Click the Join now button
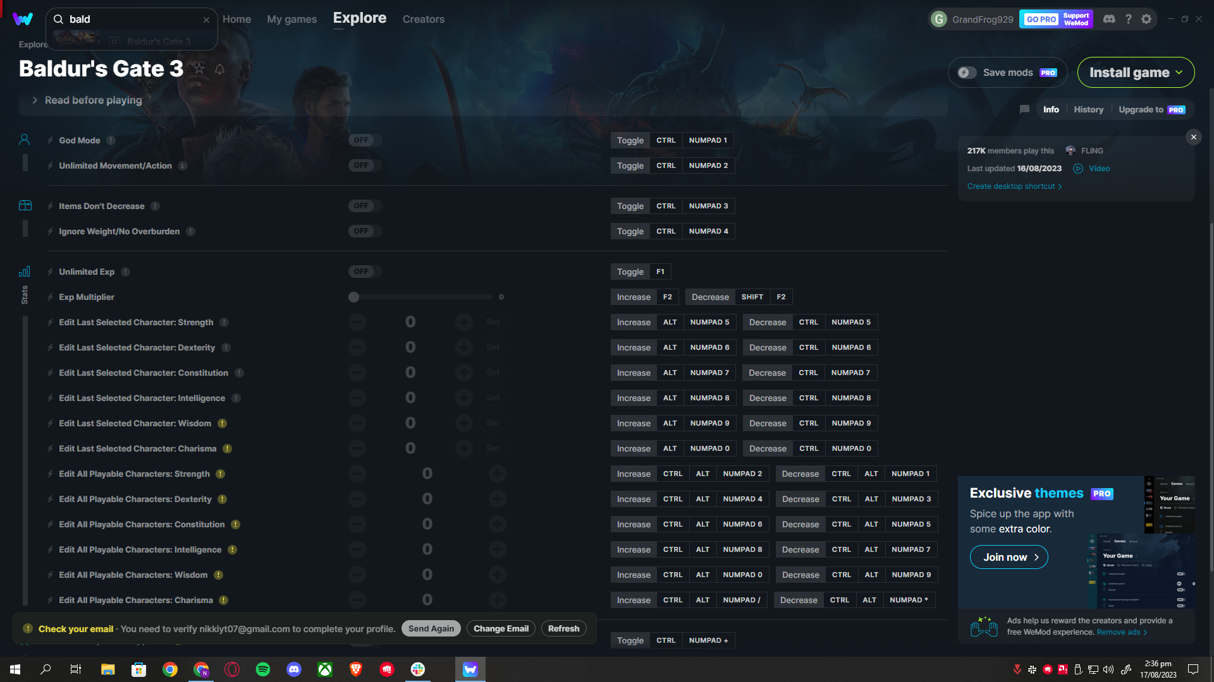Screen dimensions: 1214x682 point(1009,557)
